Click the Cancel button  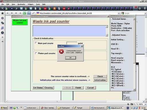pyautogui.click(x=90, y=88)
